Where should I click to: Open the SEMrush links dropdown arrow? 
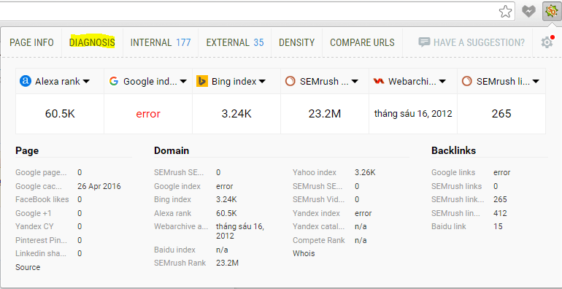pos(536,82)
